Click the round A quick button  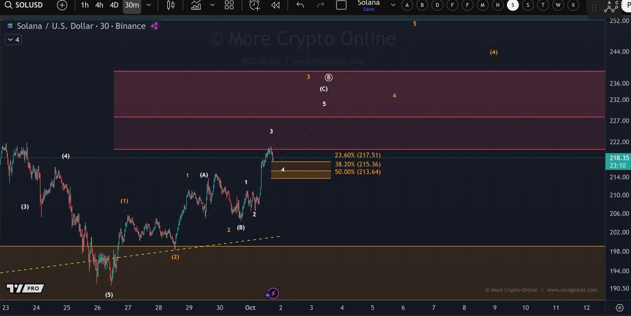pos(407,5)
